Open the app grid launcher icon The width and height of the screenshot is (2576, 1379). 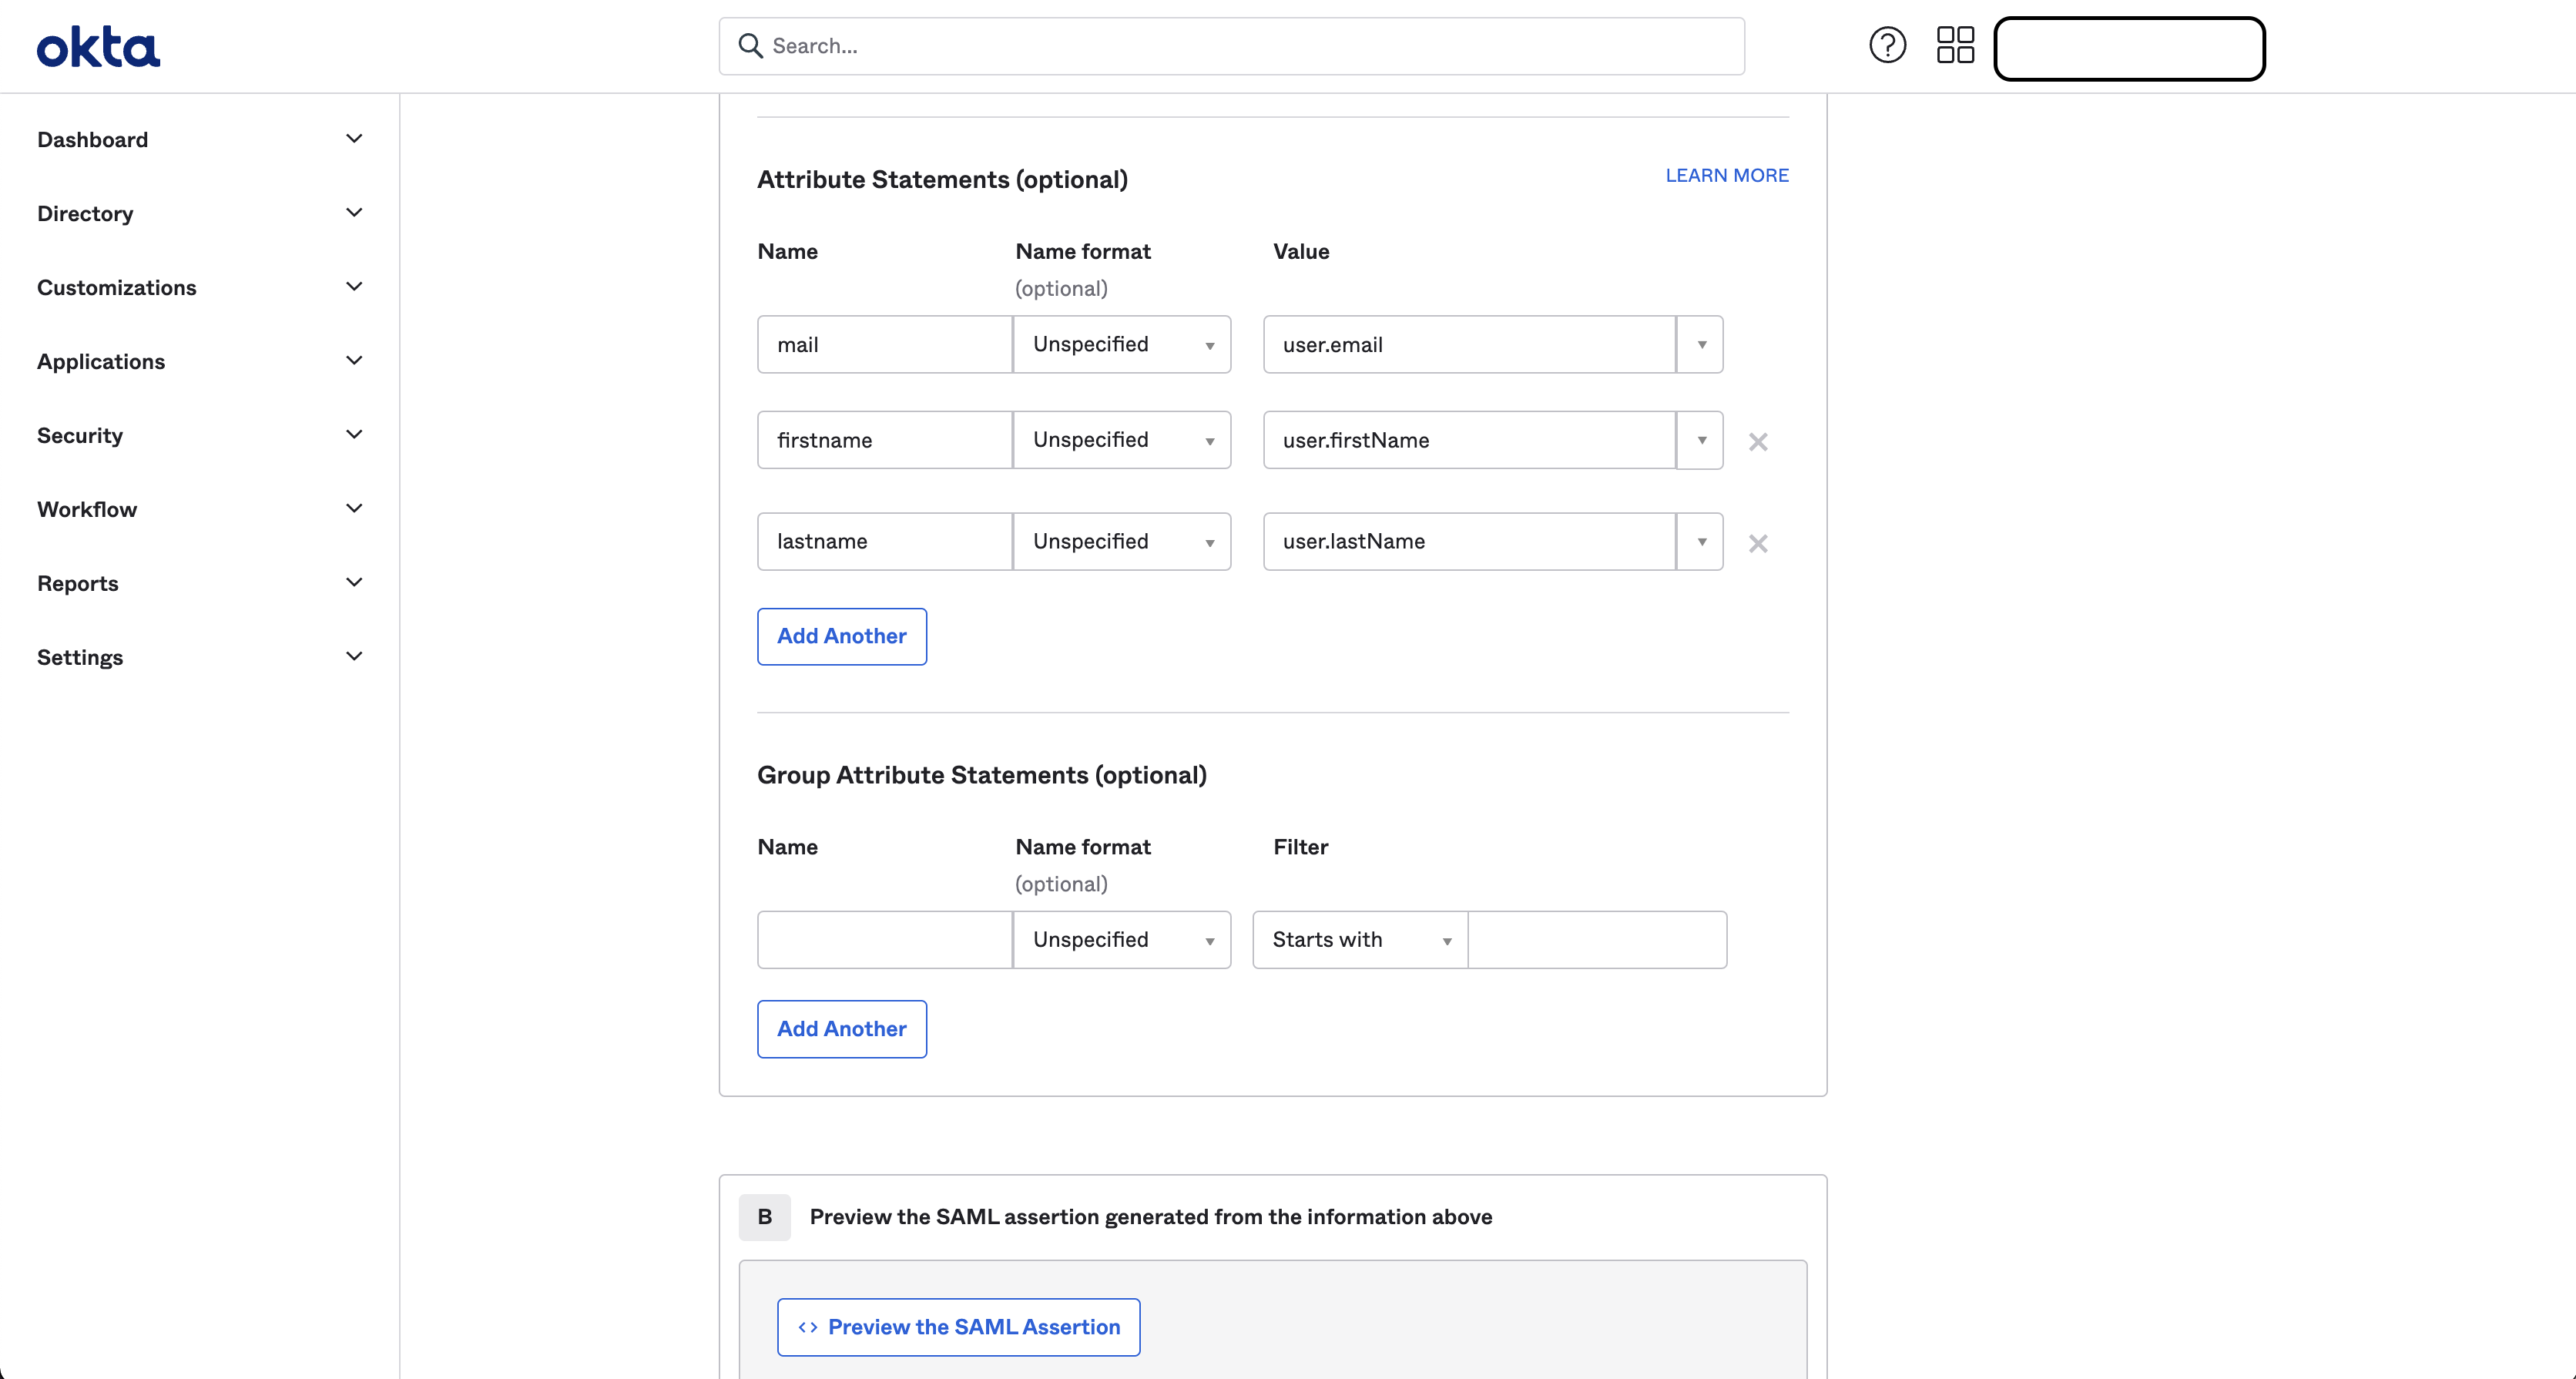click(1955, 44)
